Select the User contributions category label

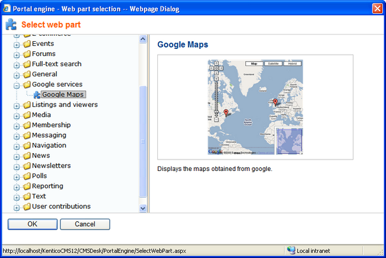pyautogui.click(x=61, y=207)
